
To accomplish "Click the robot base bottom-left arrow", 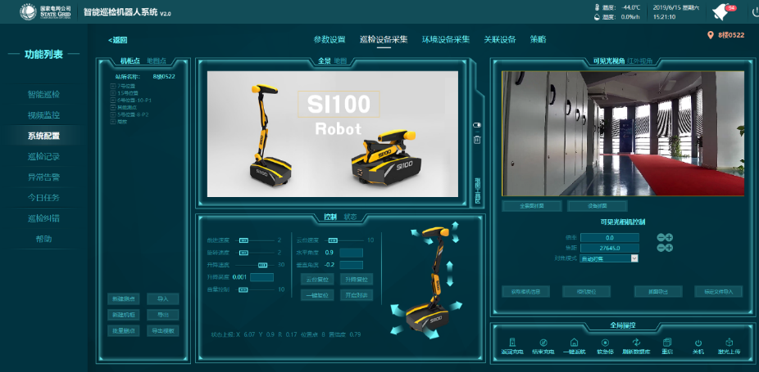I will tap(398, 330).
